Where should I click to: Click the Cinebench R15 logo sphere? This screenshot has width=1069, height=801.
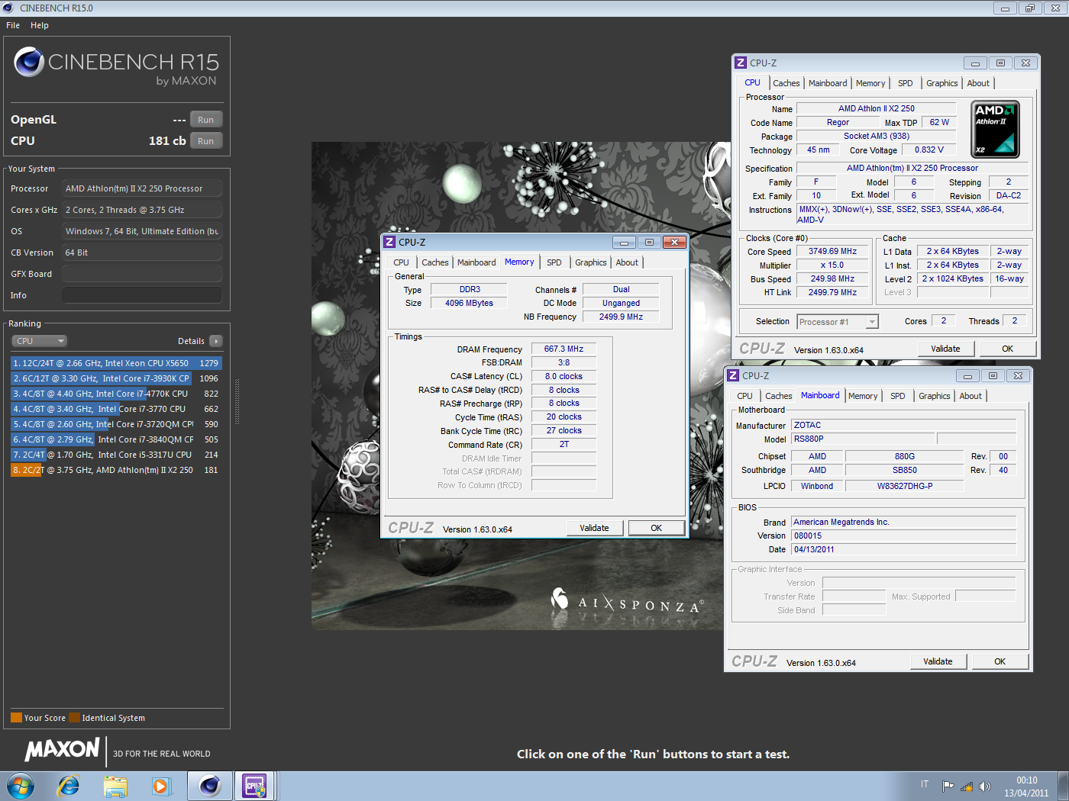click(29, 62)
